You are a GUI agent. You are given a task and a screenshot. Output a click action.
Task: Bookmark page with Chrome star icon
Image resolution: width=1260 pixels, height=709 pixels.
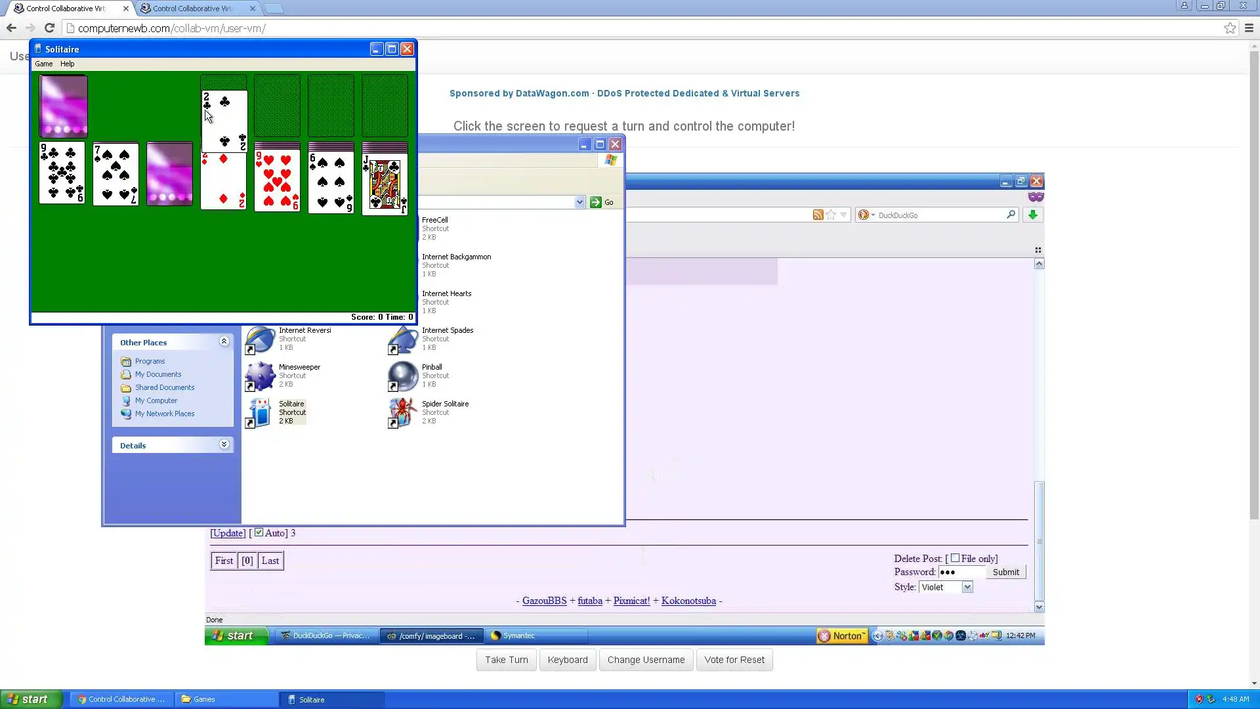pos(1230,28)
